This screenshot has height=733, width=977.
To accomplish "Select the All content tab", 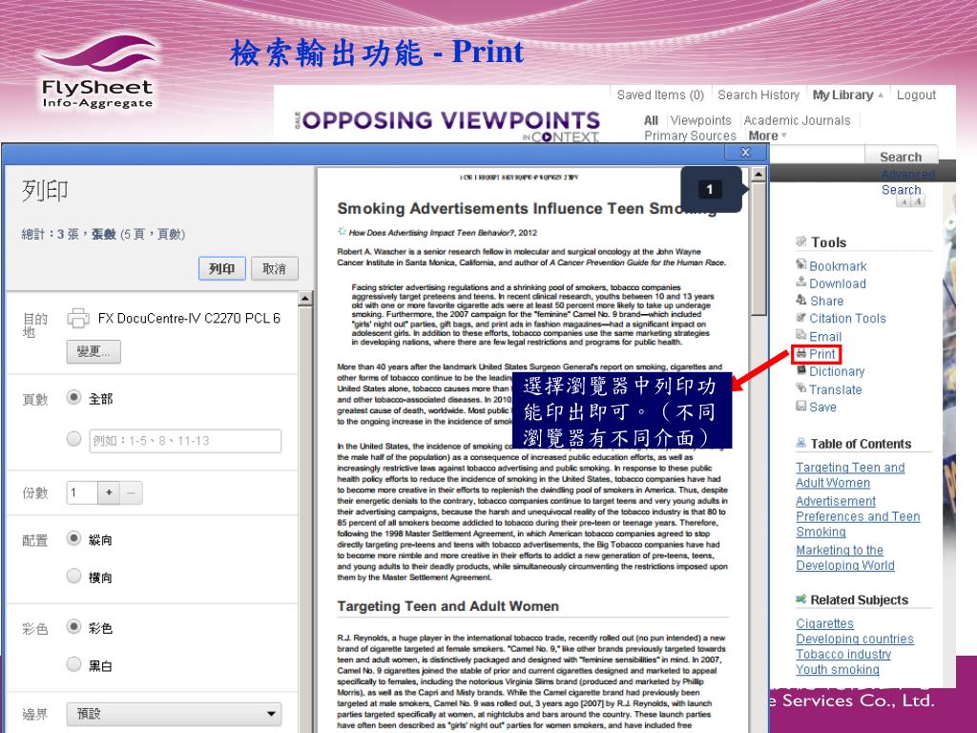I will pos(651,120).
